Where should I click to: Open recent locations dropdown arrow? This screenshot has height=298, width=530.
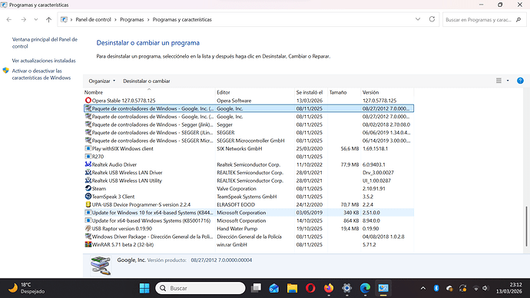(x=36, y=20)
